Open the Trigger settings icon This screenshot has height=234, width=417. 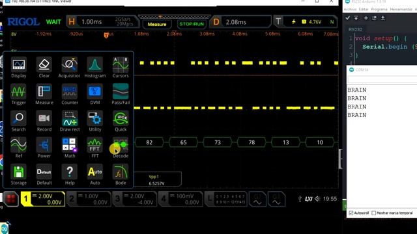(x=19, y=92)
